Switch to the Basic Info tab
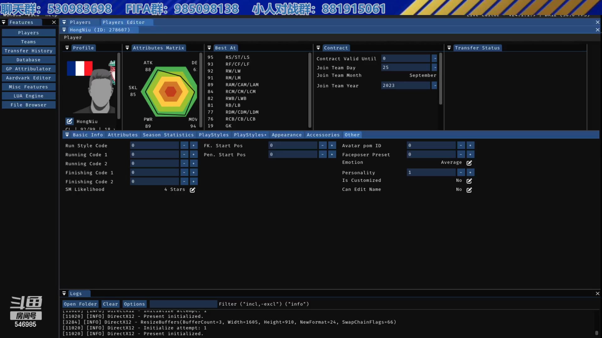This screenshot has height=338, width=602. (88, 135)
